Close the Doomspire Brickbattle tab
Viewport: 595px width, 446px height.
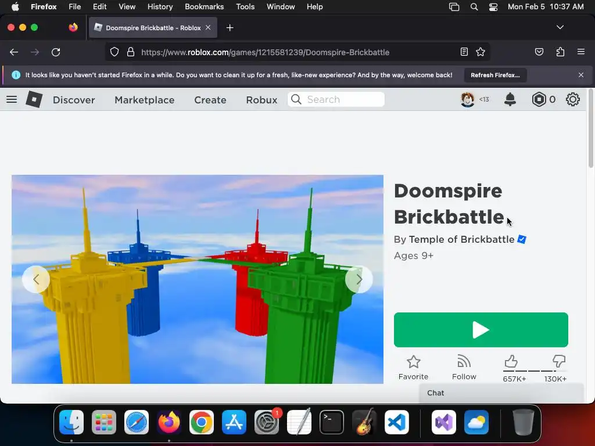[x=208, y=27]
